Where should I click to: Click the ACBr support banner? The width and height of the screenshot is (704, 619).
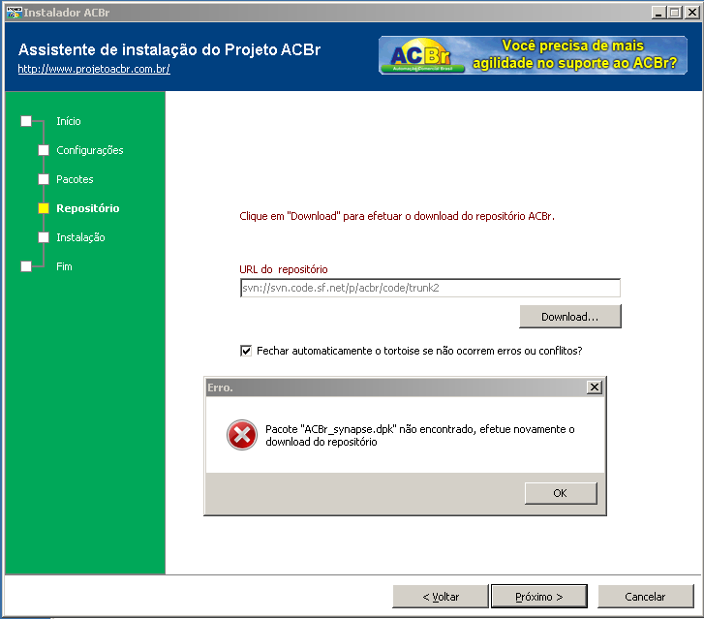click(533, 55)
